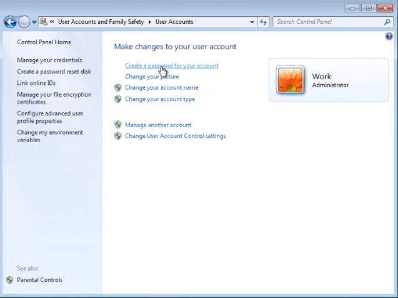Click the double chevron in address bar
Viewport: 398px width, 298px height.
click(x=52, y=22)
